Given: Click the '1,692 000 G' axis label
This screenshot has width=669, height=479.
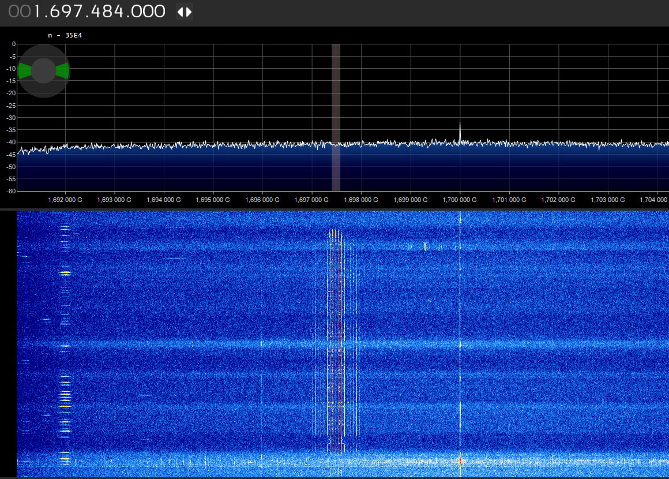Looking at the screenshot, I should tap(65, 200).
